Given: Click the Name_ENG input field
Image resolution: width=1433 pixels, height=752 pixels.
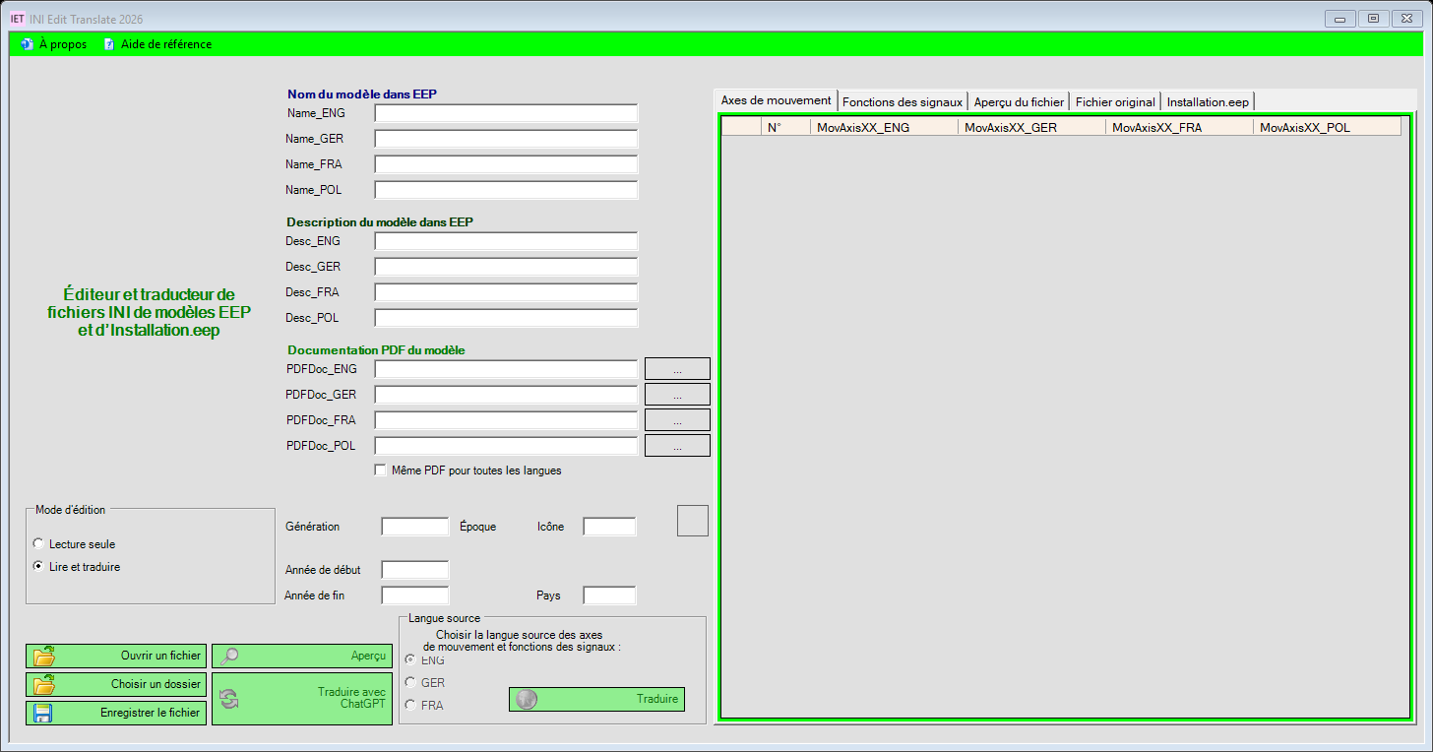Looking at the screenshot, I should click(x=506, y=113).
